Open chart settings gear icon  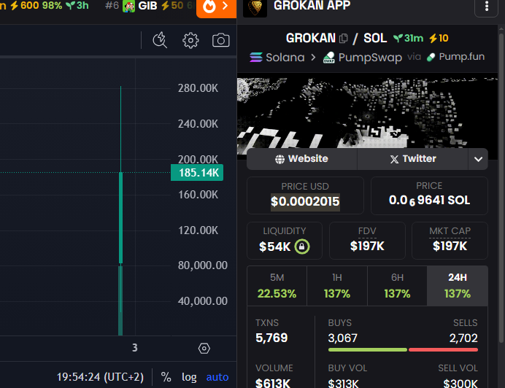click(190, 40)
